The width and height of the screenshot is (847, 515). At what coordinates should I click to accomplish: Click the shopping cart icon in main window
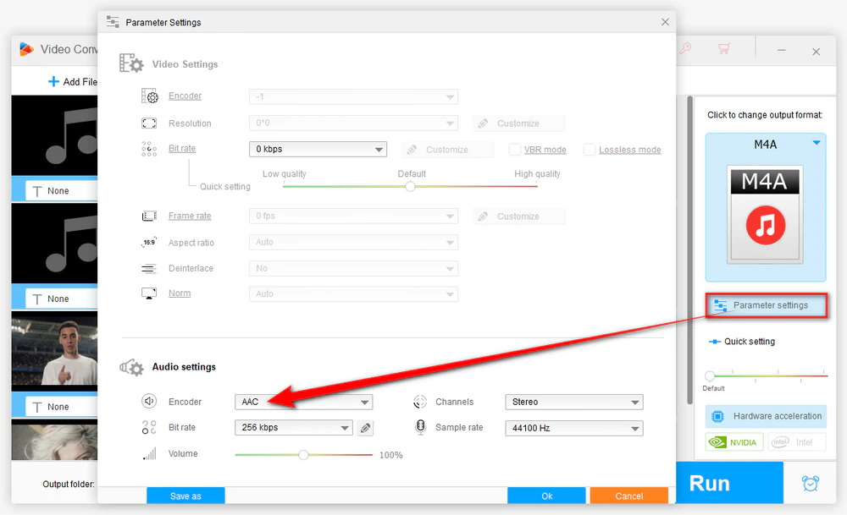pyautogui.click(x=724, y=48)
